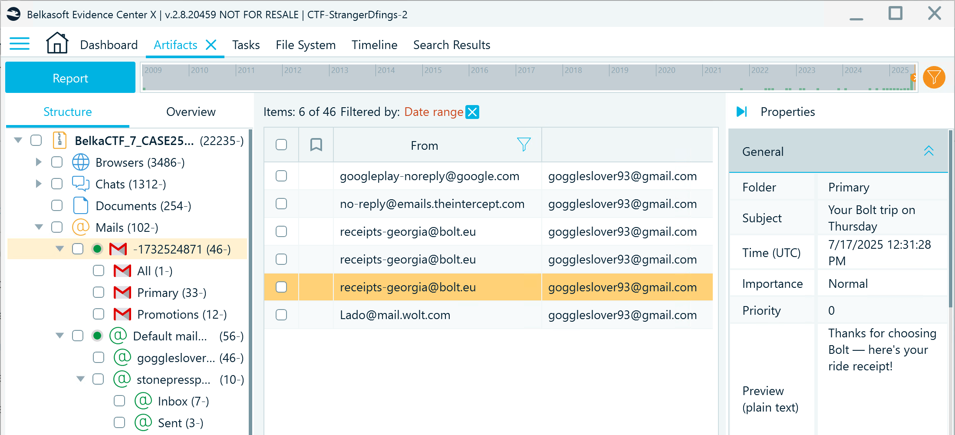
Task: Open the orange filter funnel button
Action: (934, 77)
